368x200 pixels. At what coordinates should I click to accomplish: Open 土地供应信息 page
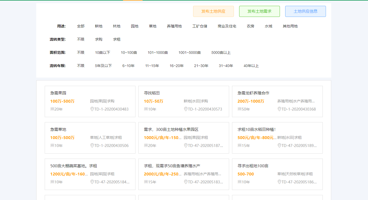pyautogui.click(x=305, y=11)
